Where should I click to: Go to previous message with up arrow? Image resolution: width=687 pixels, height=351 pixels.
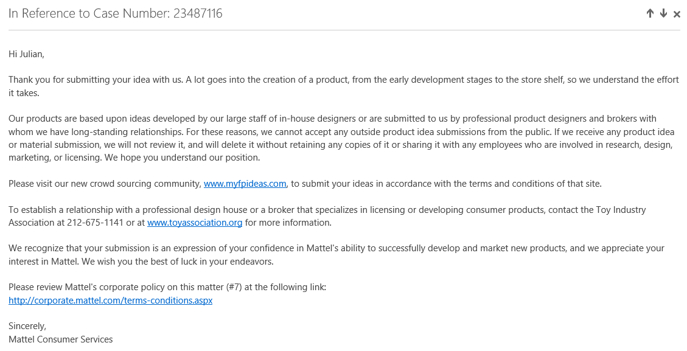(x=650, y=13)
